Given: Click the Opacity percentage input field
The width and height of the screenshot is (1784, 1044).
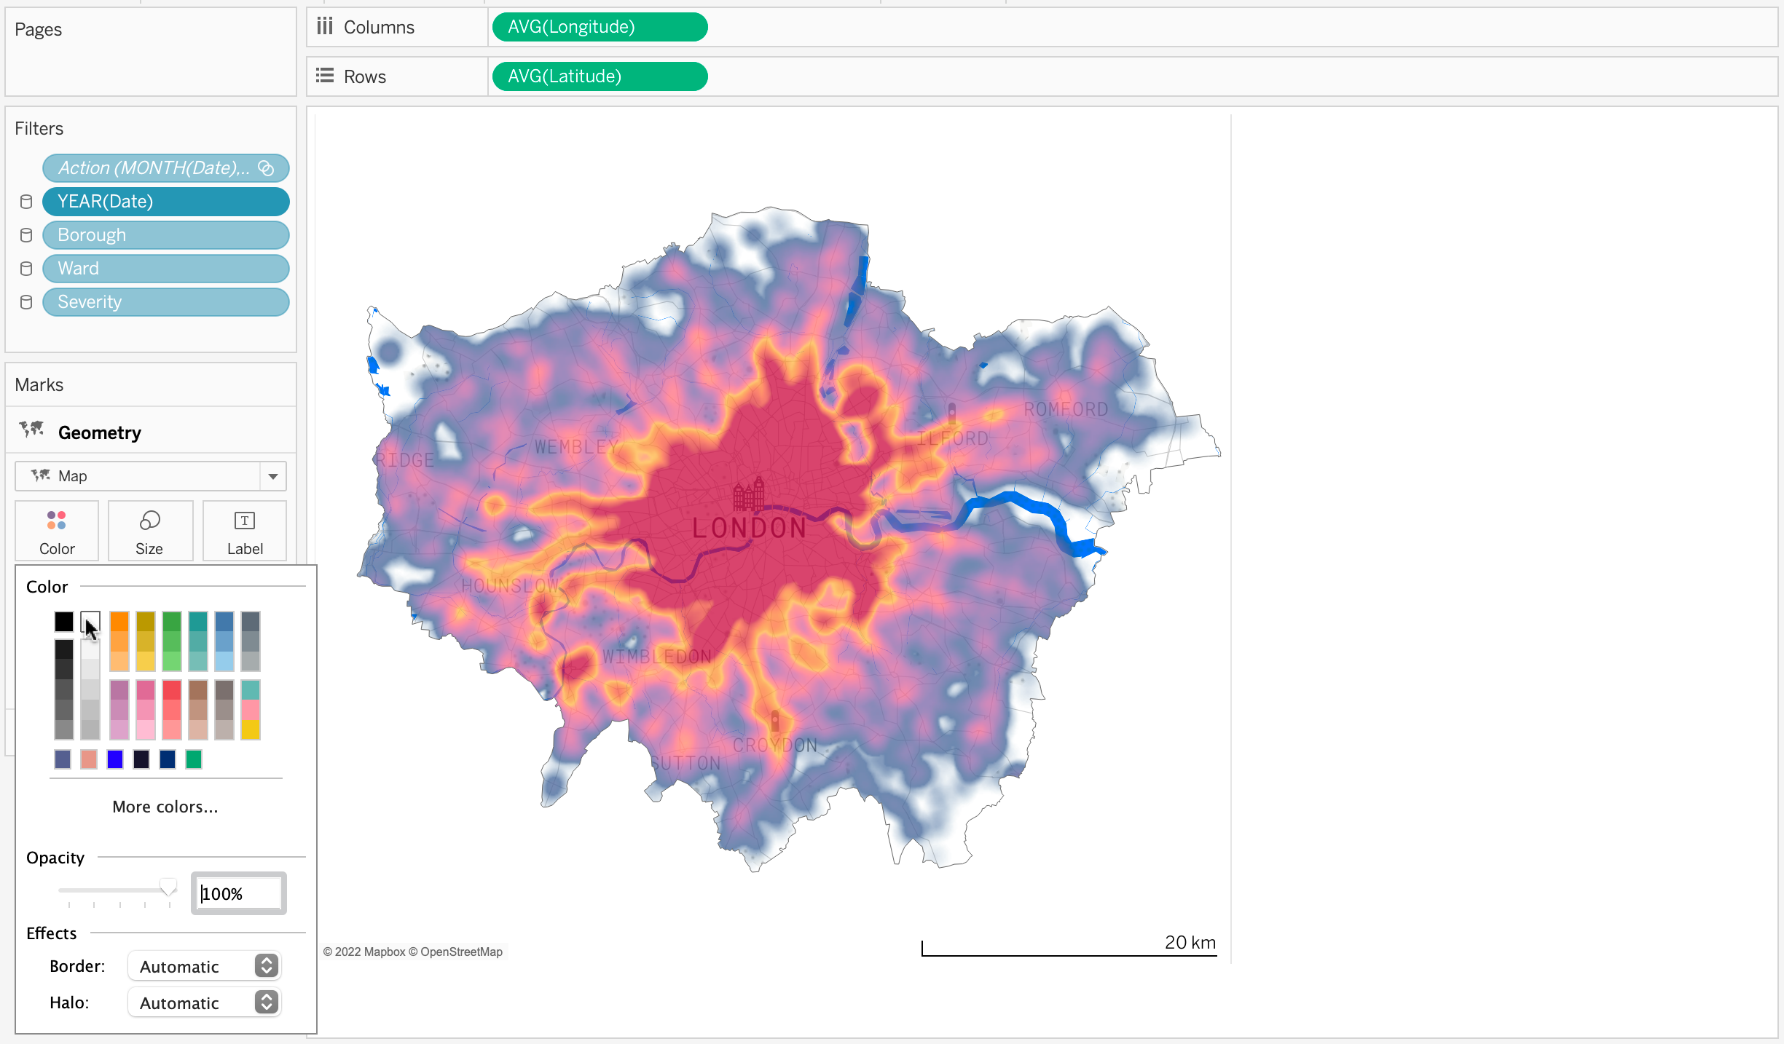Looking at the screenshot, I should tap(237, 893).
